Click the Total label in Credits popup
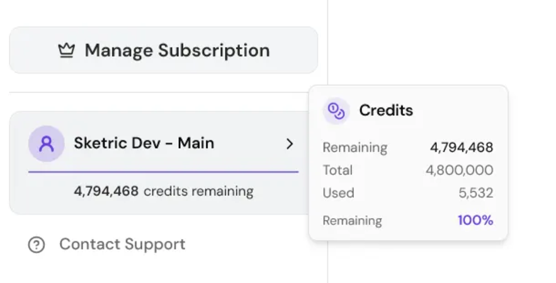This screenshot has width=556, height=283. tap(338, 170)
